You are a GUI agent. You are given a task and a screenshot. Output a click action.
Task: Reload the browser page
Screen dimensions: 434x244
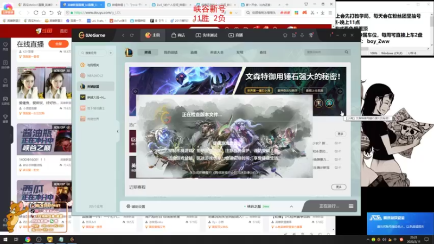click(x=36, y=12)
